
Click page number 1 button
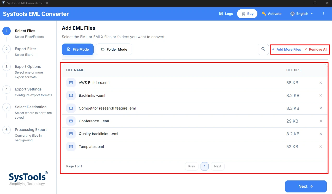[204, 166]
